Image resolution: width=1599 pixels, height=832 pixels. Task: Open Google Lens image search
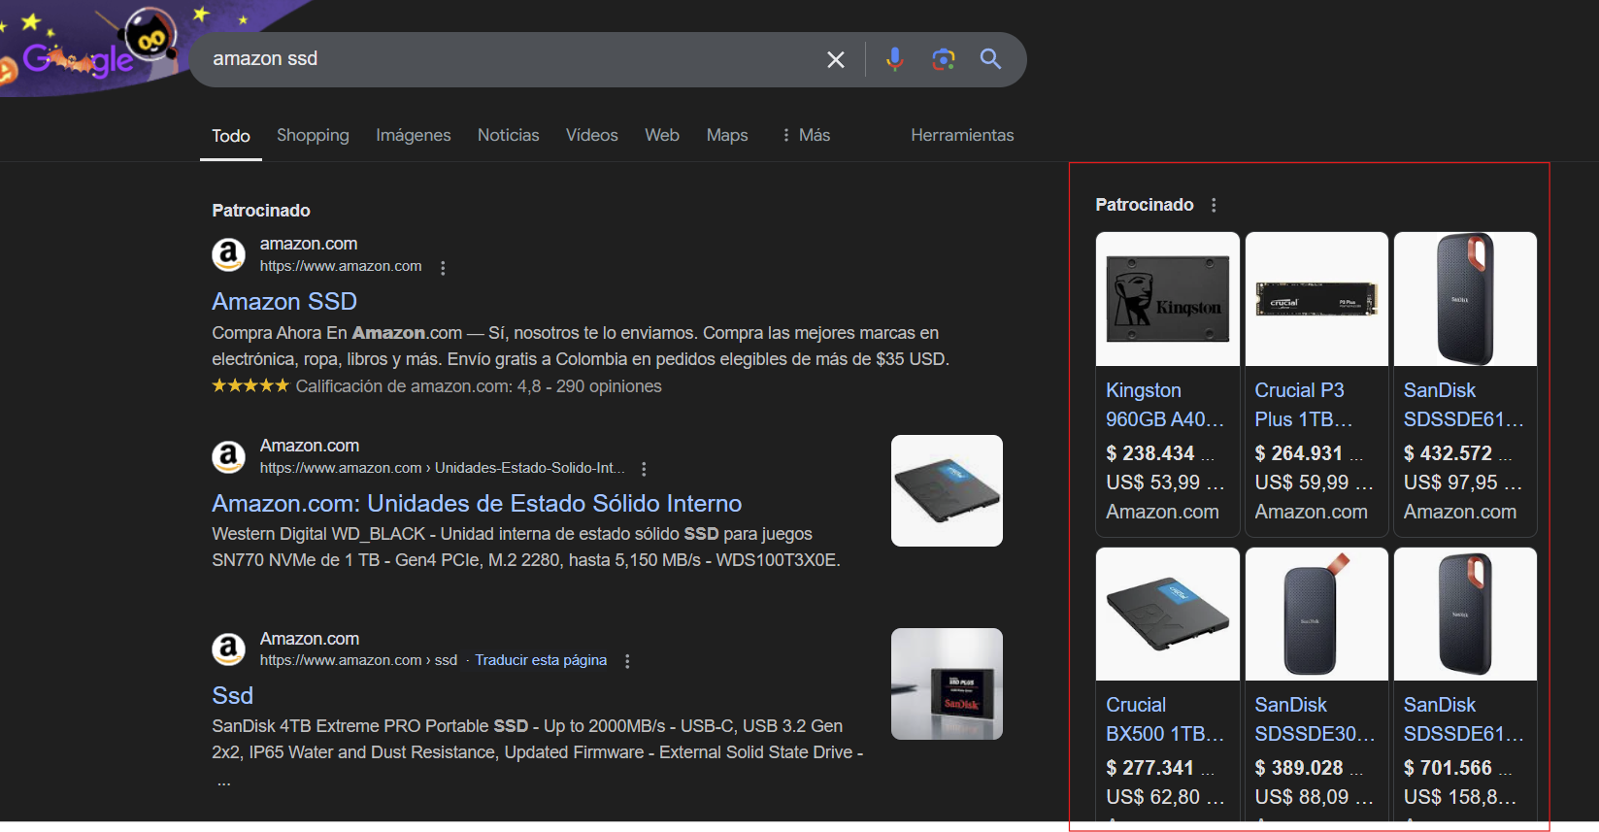pos(943,59)
